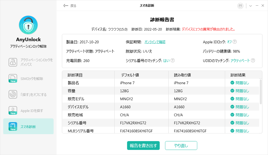Click check icon in シリアル番号 row
Viewport: 268px width, 155px height.
[232, 123]
